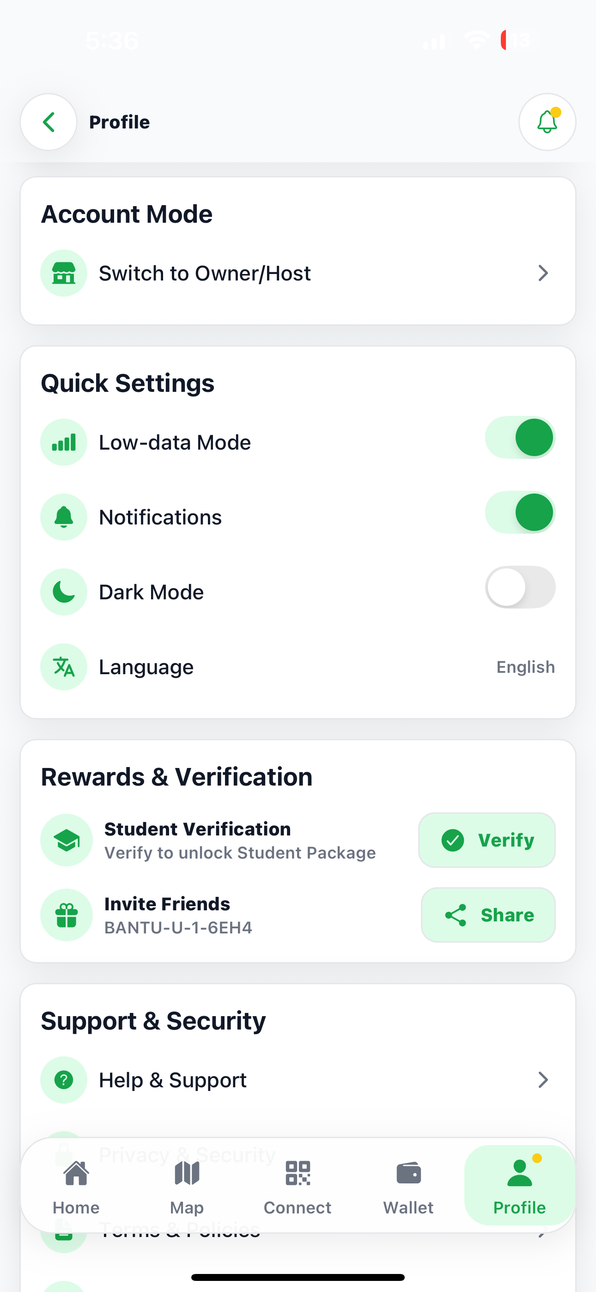
Task: Tap the back arrow button
Action: [x=48, y=122]
